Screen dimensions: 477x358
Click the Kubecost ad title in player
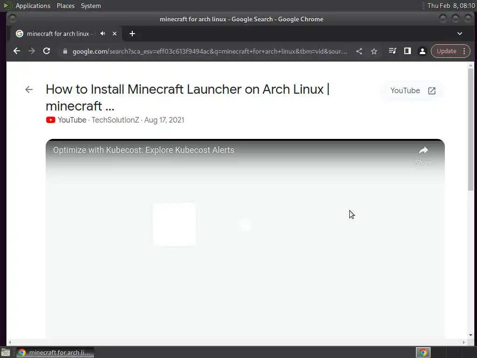[143, 150]
